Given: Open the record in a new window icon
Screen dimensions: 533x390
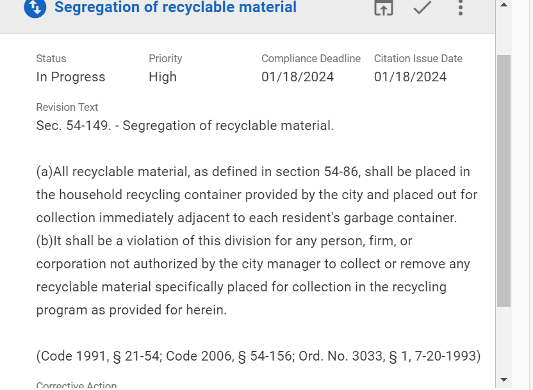Looking at the screenshot, I should click(384, 8).
